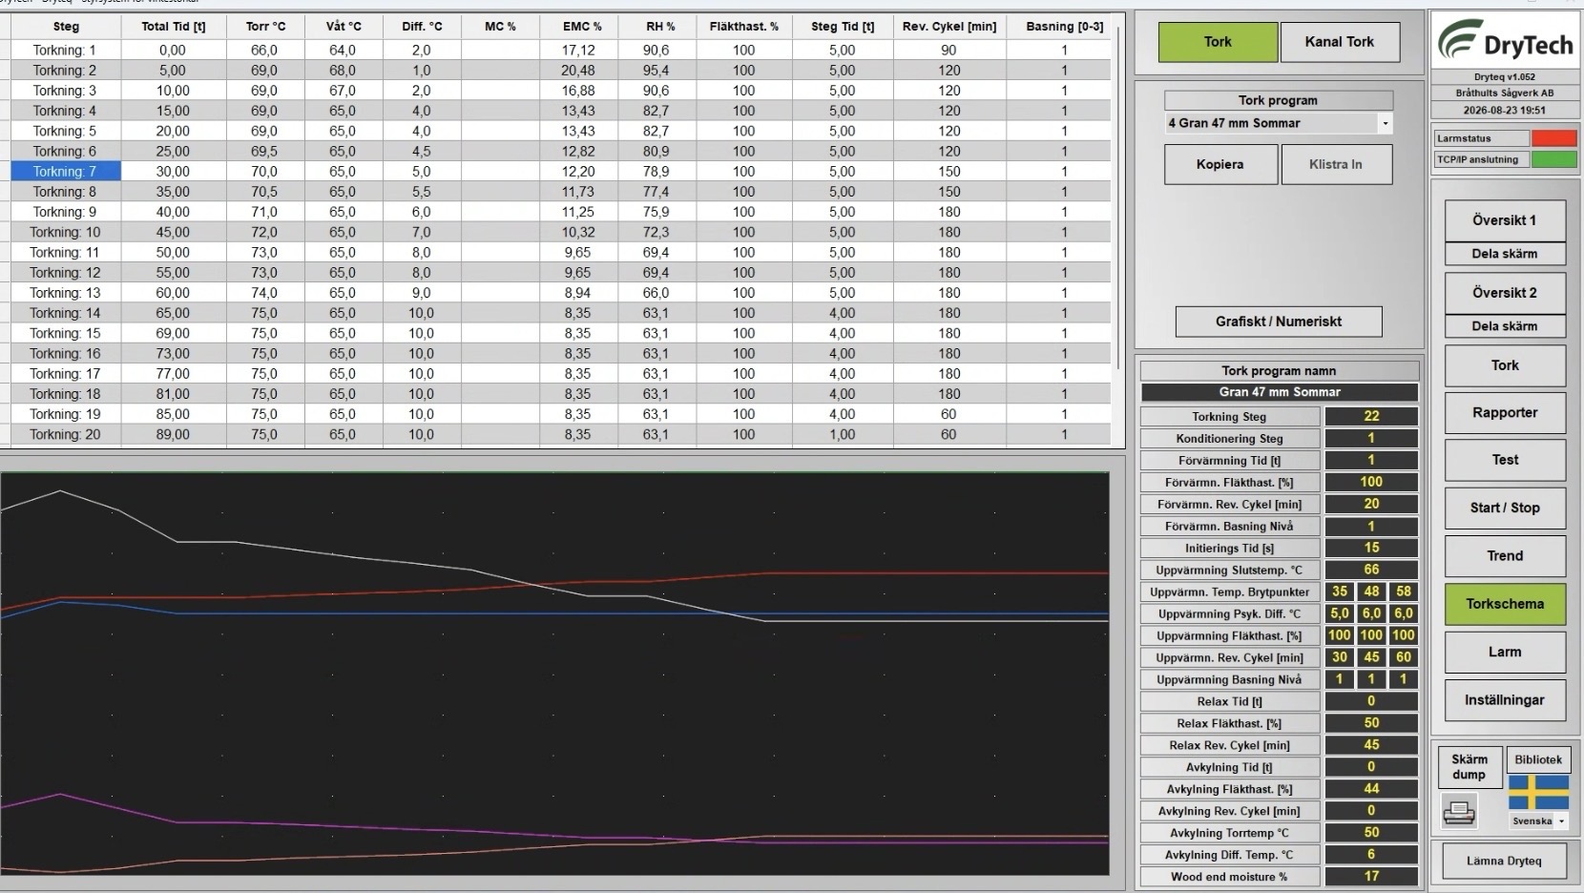
Task: Click Uppvärmn. Rev. Cykel value 45
Action: coord(1371,657)
